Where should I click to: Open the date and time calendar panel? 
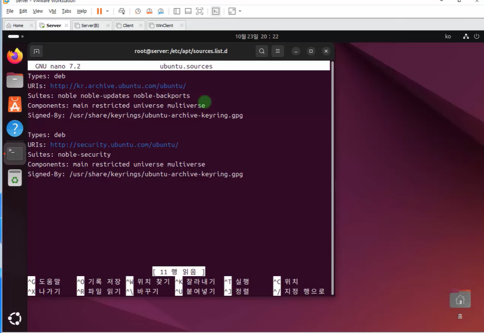257,36
